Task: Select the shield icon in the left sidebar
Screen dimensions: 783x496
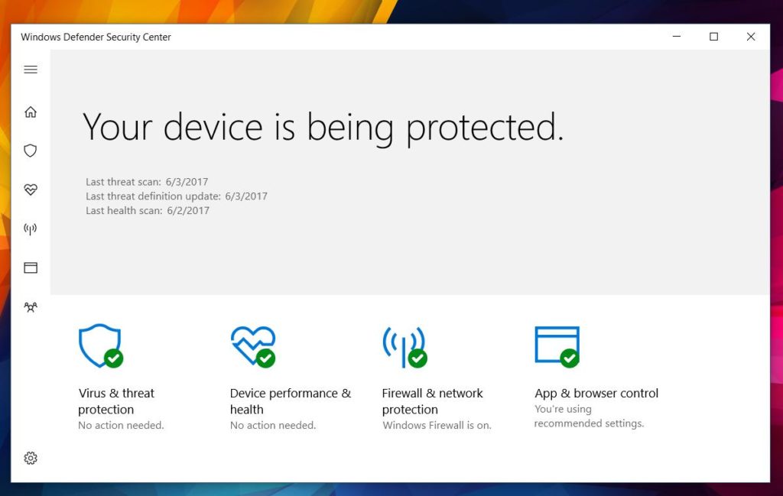Action: pos(31,151)
